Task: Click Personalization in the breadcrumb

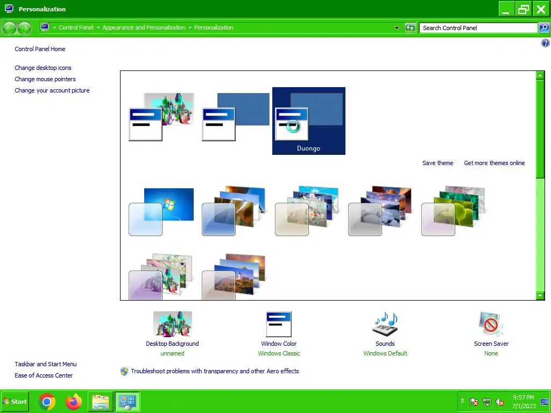Action: point(214,27)
